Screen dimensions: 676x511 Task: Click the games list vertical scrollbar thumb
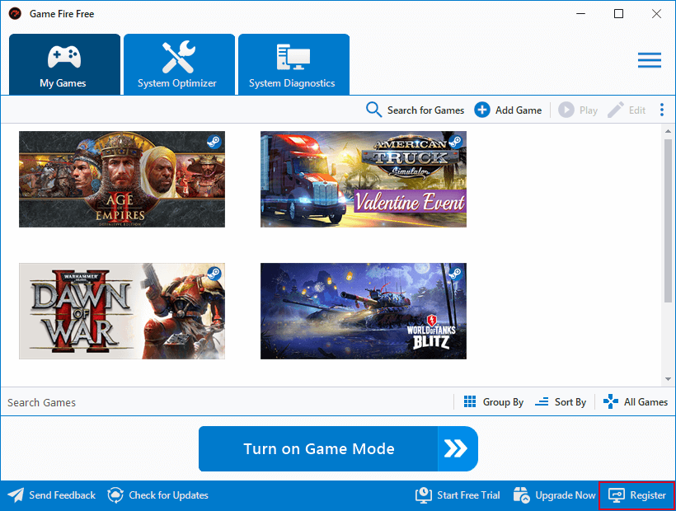point(668,221)
